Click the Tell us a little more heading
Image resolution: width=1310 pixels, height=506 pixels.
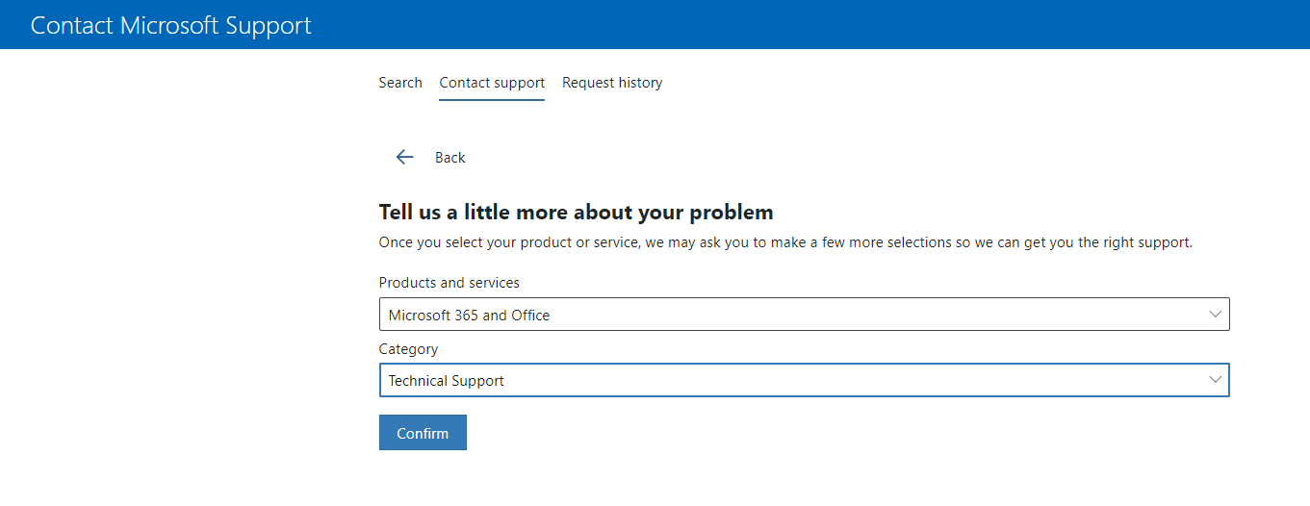[x=576, y=212]
